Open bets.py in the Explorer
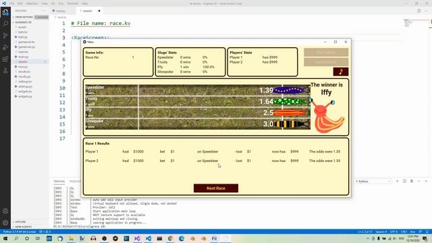The image size is (432, 243). (x=22, y=37)
